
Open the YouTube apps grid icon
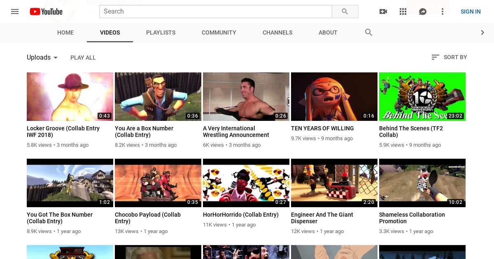[403, 12]
